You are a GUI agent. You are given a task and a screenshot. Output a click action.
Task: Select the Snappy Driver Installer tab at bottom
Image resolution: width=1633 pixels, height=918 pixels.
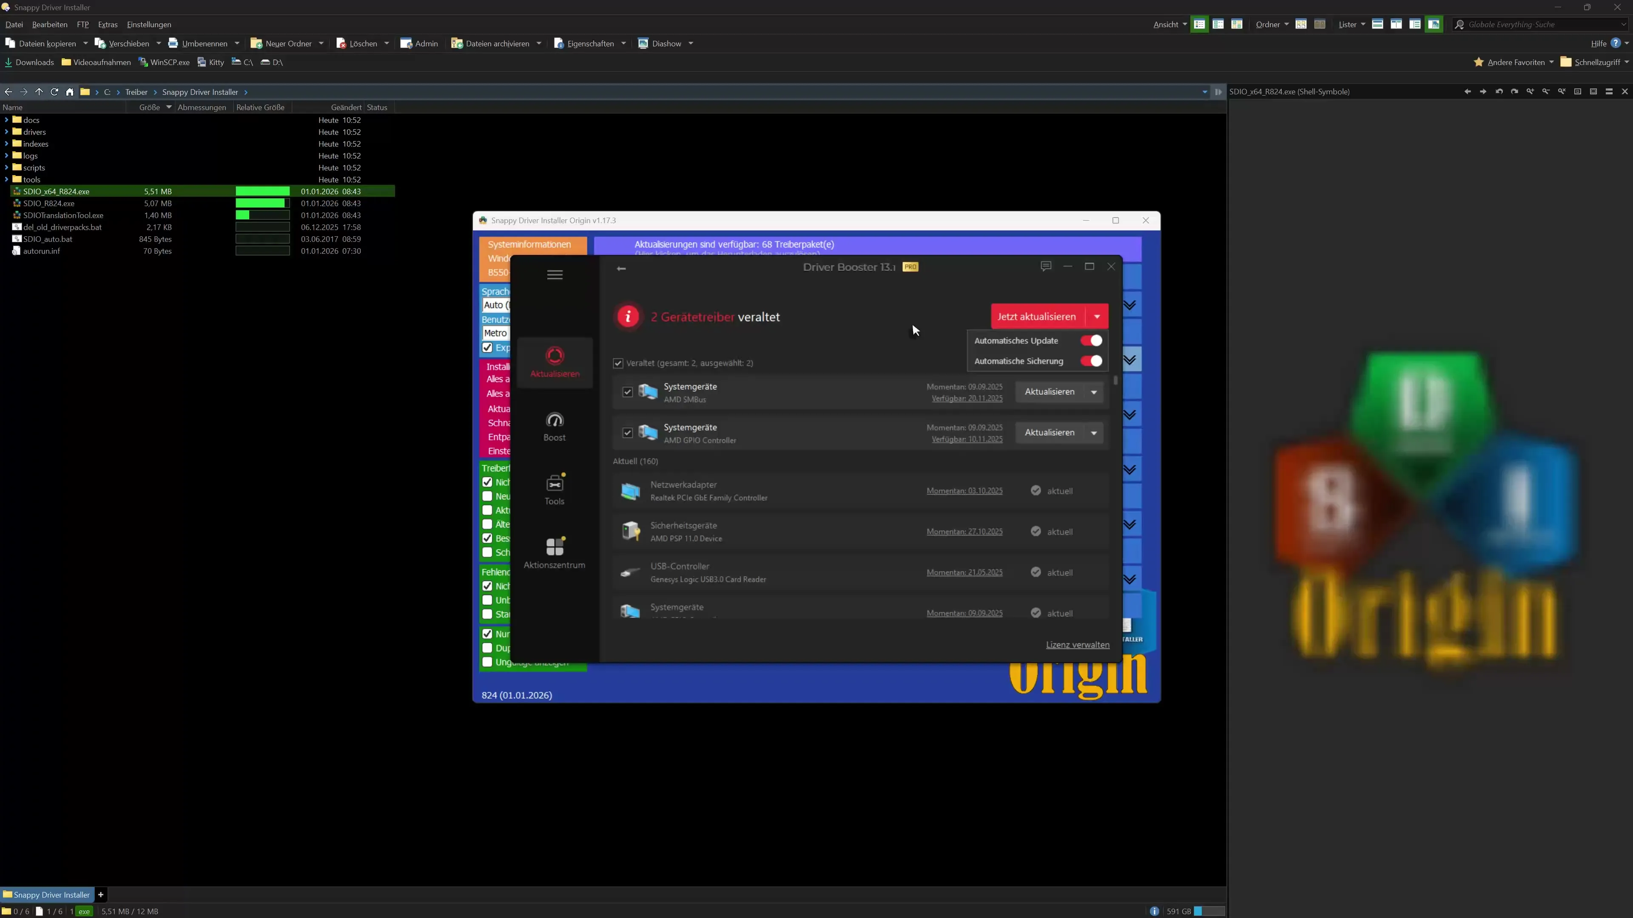48,895
